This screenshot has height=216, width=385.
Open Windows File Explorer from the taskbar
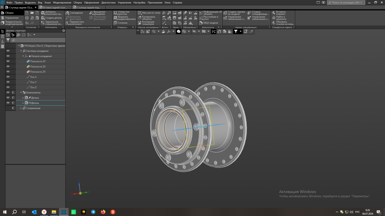[54, 212]
